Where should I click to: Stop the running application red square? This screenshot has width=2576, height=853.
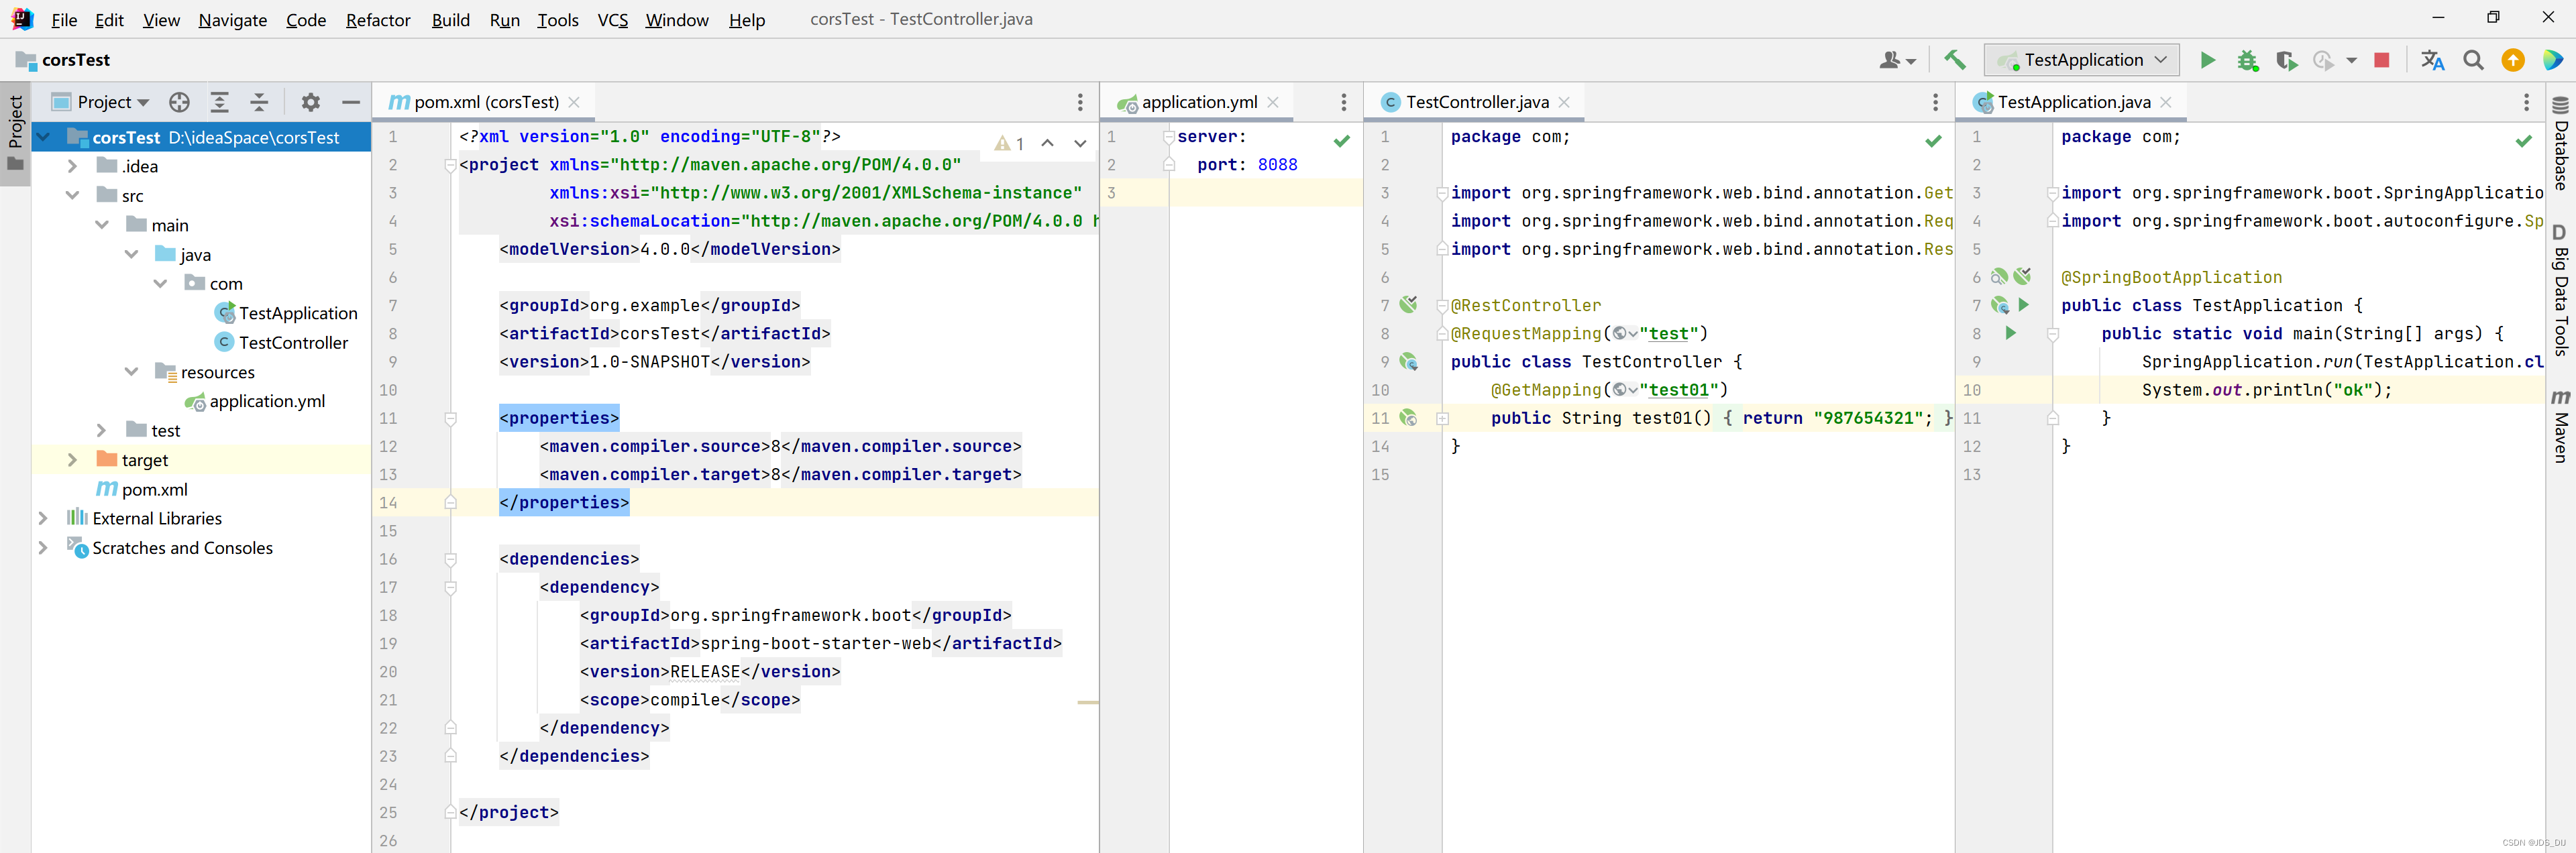[x=2382, y=60]
